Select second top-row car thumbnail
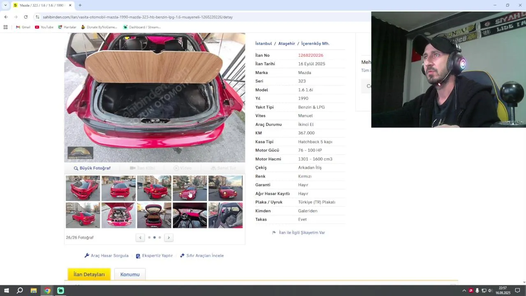This screenshot has height=296, width=526. tap(118, 188)
